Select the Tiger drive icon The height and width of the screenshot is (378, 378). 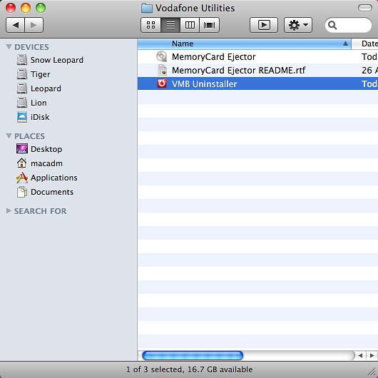[22, 73]
